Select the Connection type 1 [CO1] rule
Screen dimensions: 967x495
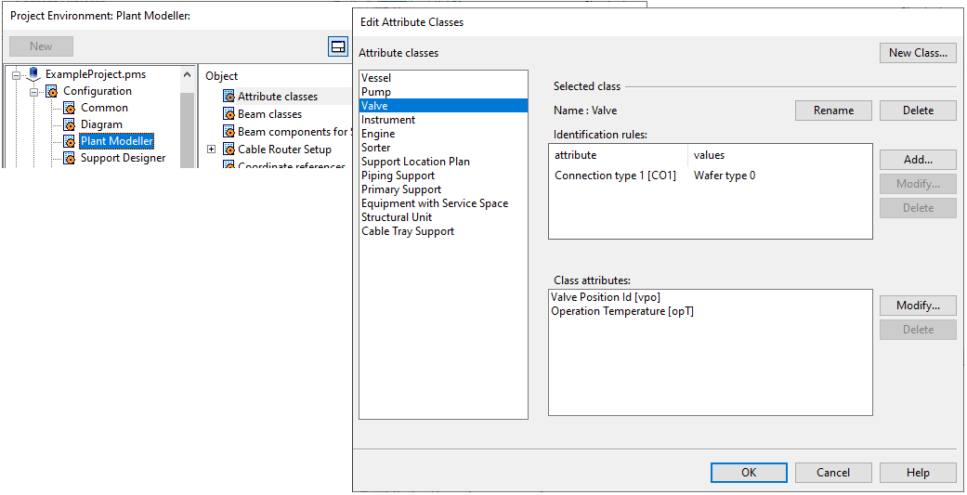pyautogui.click(x=615, y=176)
